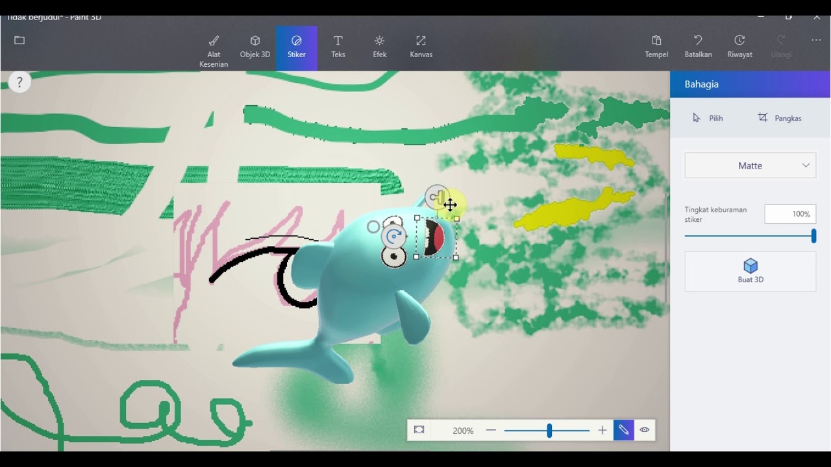Click the sticker rotate handle
Viewport: 831px width, 467px height.
[393, 237]
